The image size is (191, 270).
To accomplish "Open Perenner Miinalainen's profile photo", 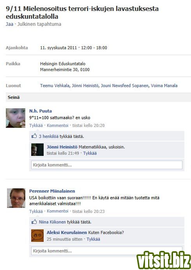I will point(16,198).
